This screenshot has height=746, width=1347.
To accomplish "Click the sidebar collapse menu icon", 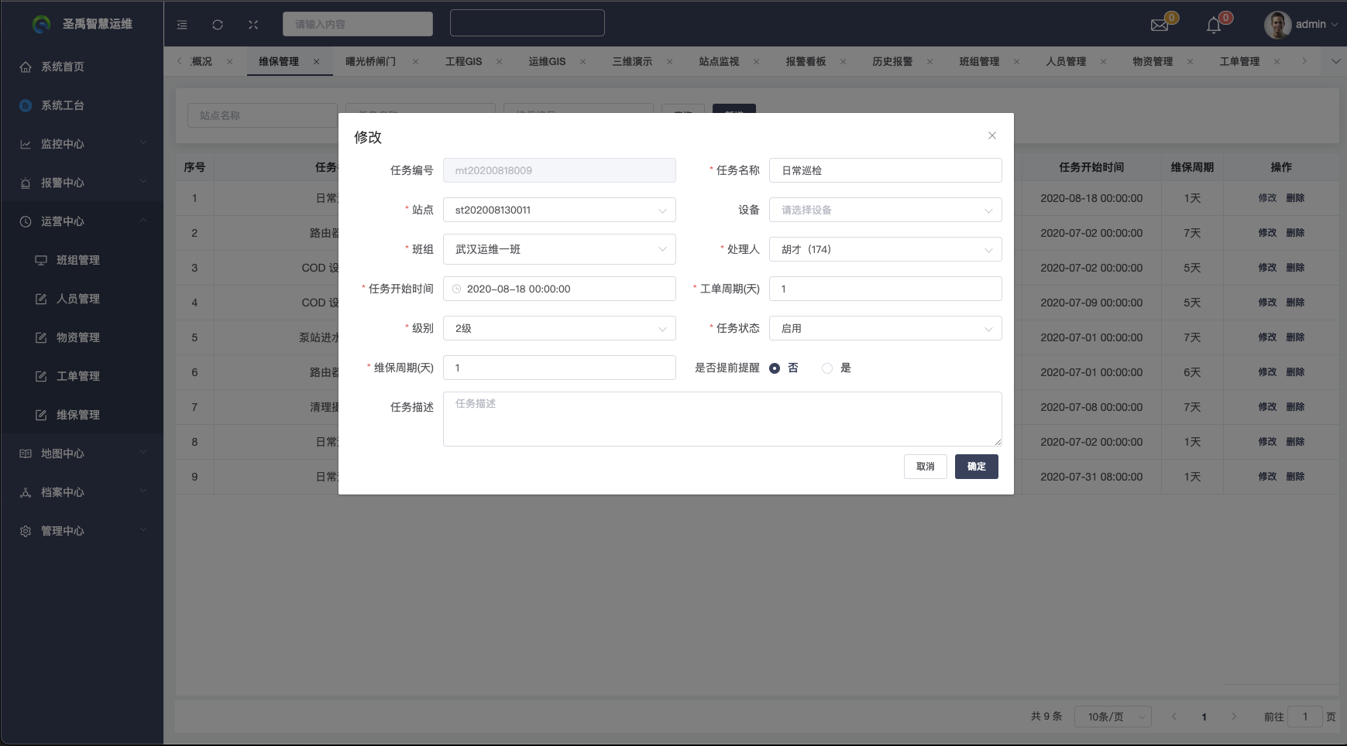I will [x=182, y=25].
